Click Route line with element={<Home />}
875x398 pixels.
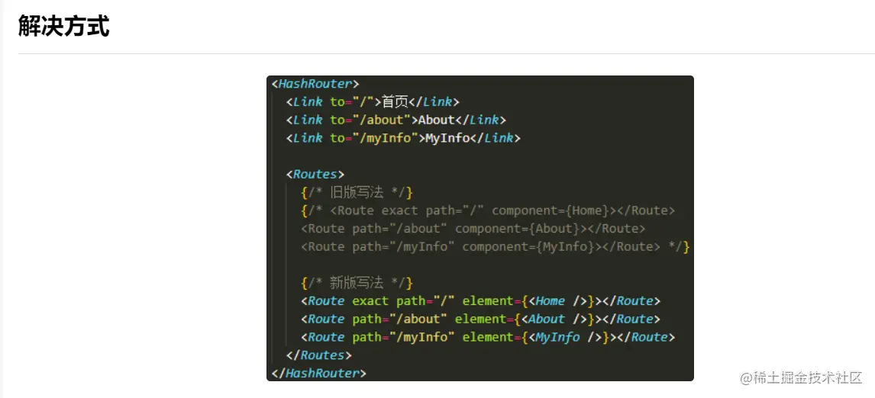480,301
